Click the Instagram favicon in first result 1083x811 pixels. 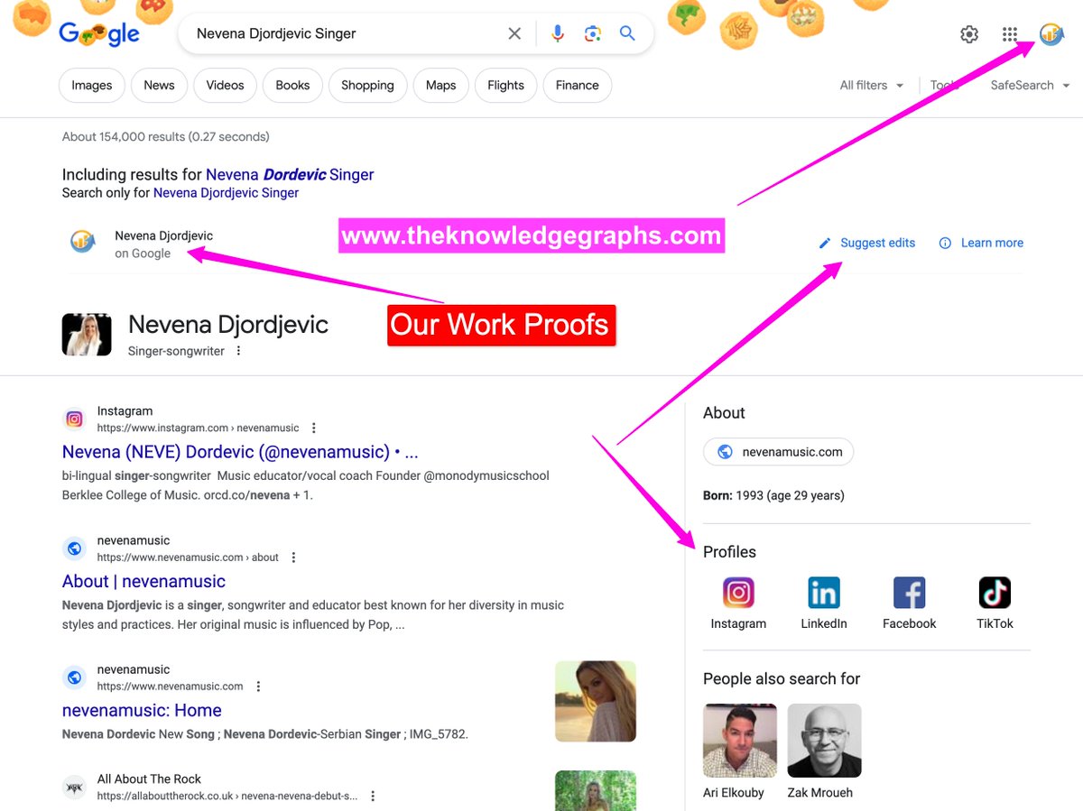click(x=75, y=419)
